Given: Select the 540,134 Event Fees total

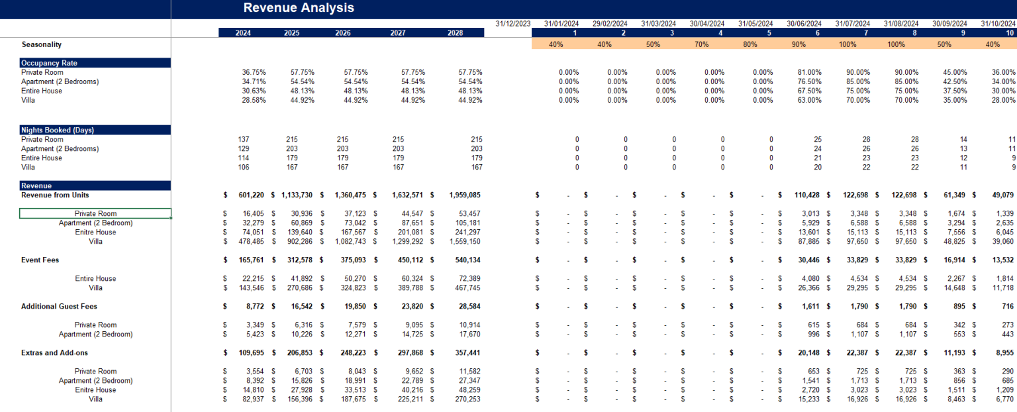Looking at the screenshot, I should tap(469, 260).
